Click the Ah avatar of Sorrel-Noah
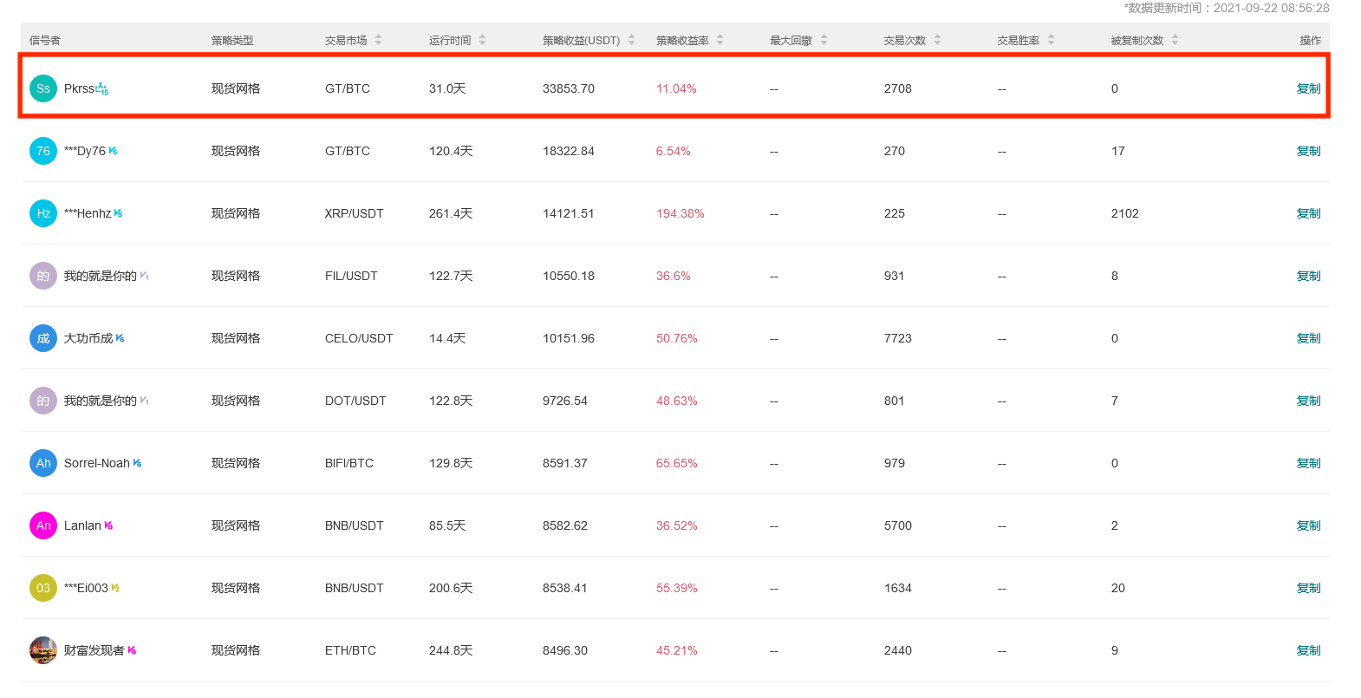The height and width of the screenshot is (698, 1361). tap(43, 463)
